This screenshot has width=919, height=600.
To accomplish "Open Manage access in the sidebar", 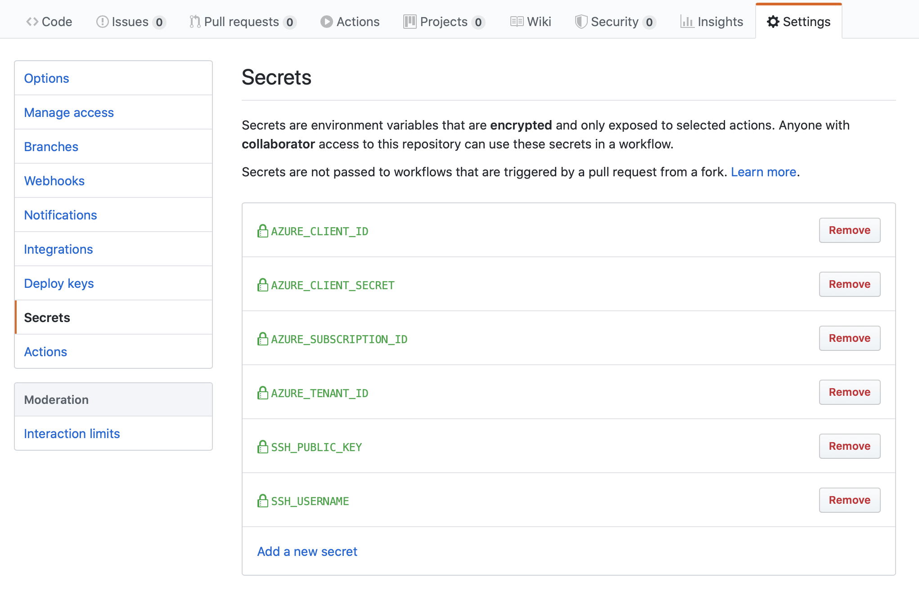I will pos(113,112).
